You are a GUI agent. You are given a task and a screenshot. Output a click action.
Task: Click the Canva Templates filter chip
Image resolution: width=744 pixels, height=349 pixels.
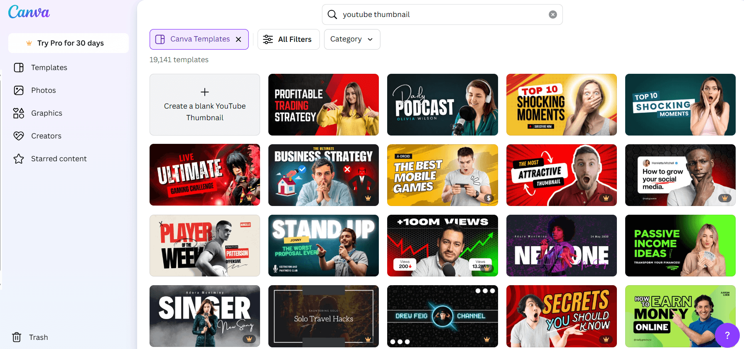pos(199,39)
